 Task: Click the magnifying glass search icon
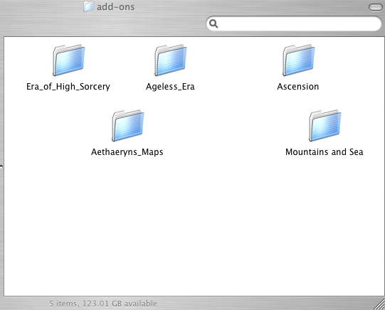point(213,23)
